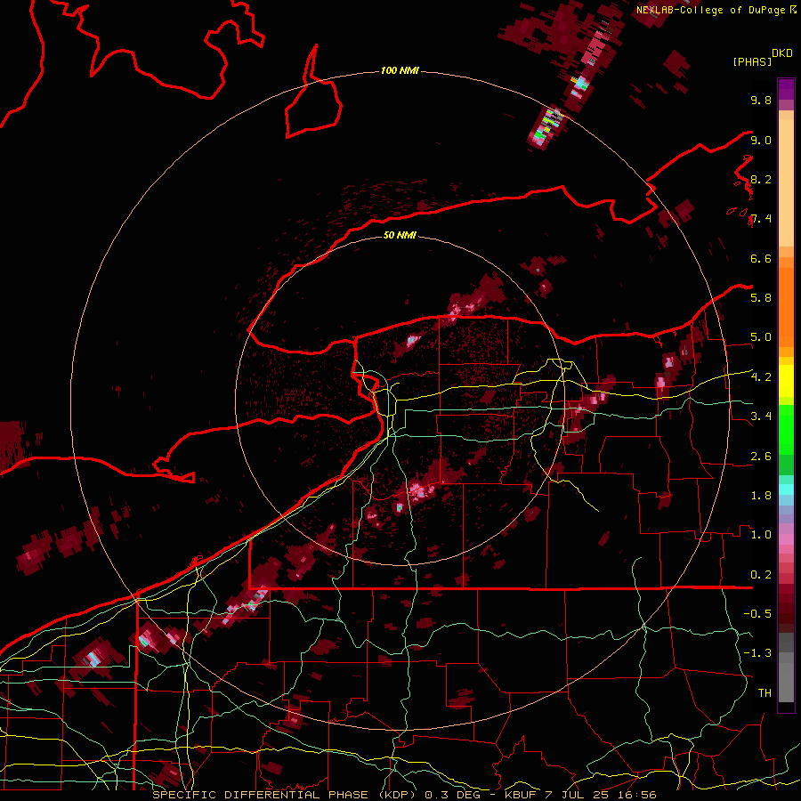Select the 1.8 scale value
The width and height of the screenshot is (801, 801).
tap(761, 496)
